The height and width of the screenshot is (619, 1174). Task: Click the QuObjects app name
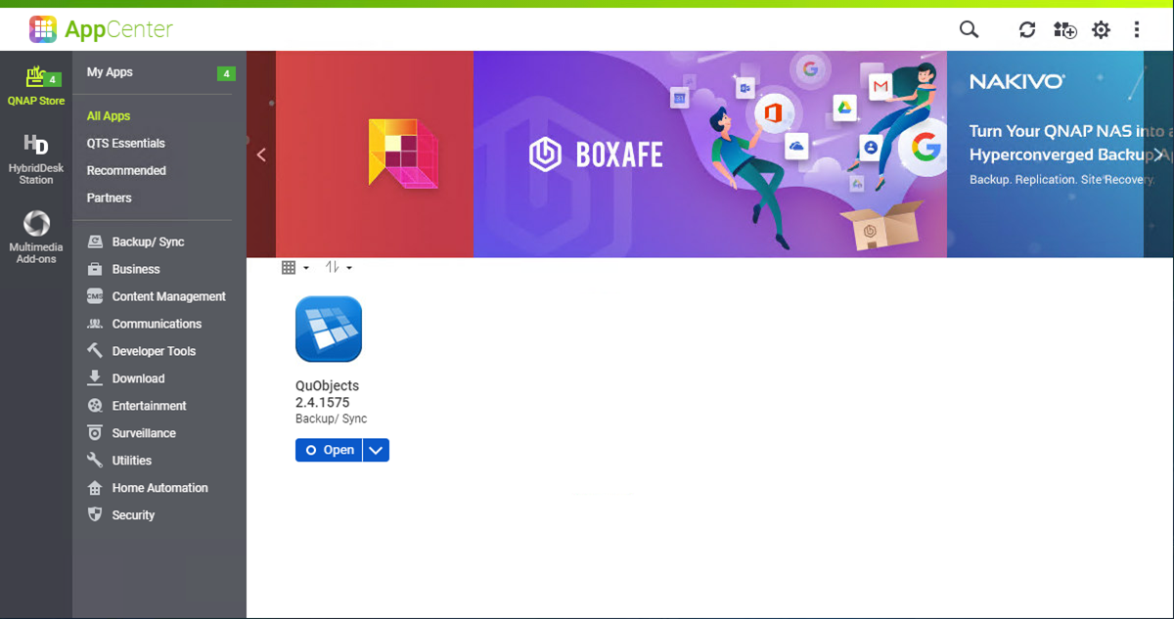(x=327, y=386)
